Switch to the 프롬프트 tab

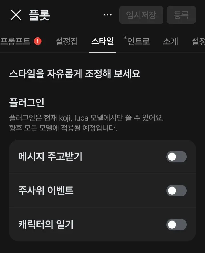[x=15, y=41]
